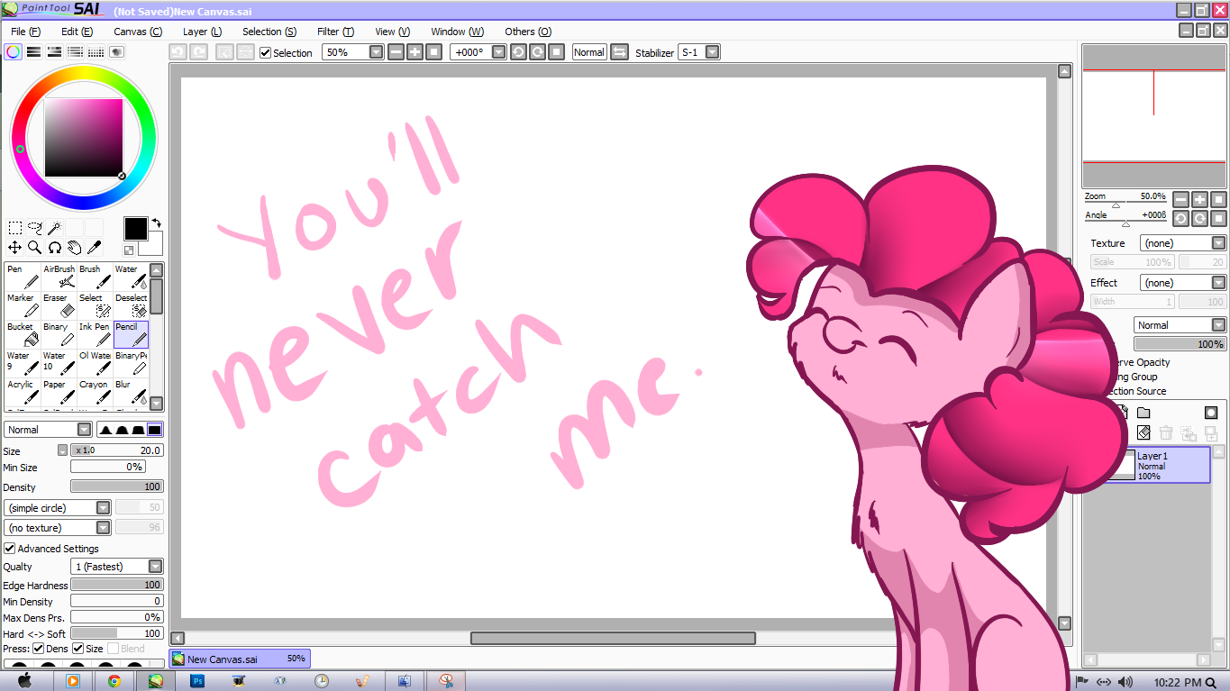The height and width of the screenshot is (691, 1230).
Task: Clear the layer with eraser icon
Action: tap(1143, 433)
